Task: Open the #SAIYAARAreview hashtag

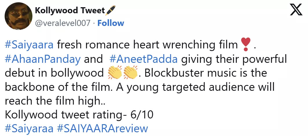Action: [102, 128]
